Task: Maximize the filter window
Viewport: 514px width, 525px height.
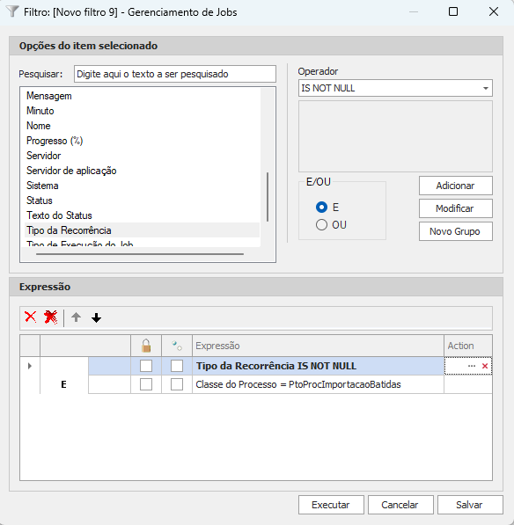Action: pyautogui.click(x=453, y=11)
